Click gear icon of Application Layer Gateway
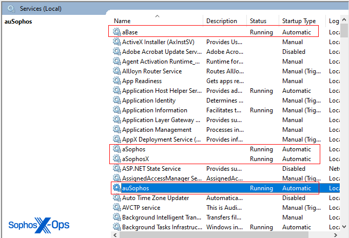The image size is (349, 238). pyautogui.click(x=117, y=120)
